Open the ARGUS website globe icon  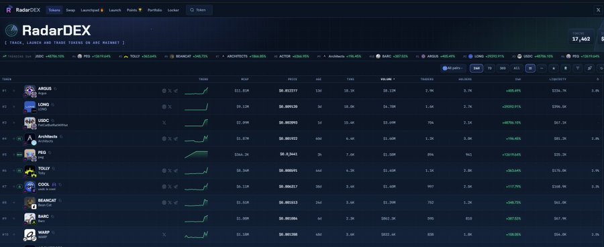164,90
